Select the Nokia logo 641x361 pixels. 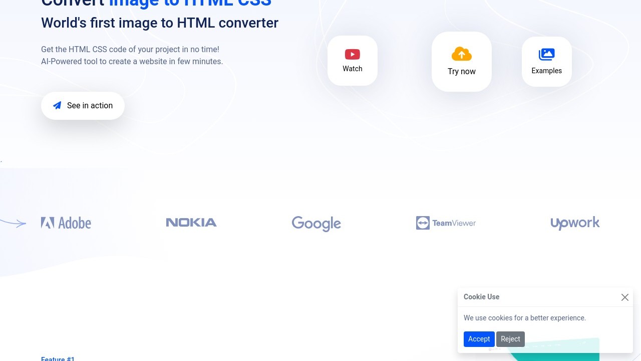pyautogui.click(x=191, y=223)
